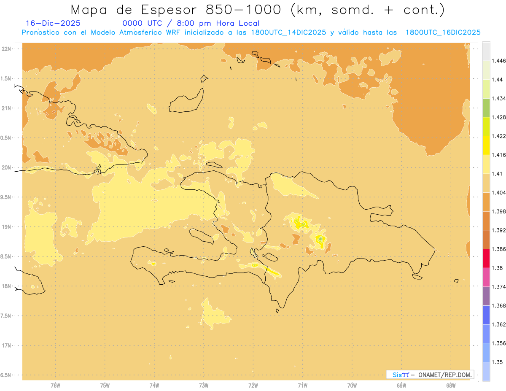Click legend value "1.356"
The width and height of the screenshot is (506, 391).
[x=499, y=343]
